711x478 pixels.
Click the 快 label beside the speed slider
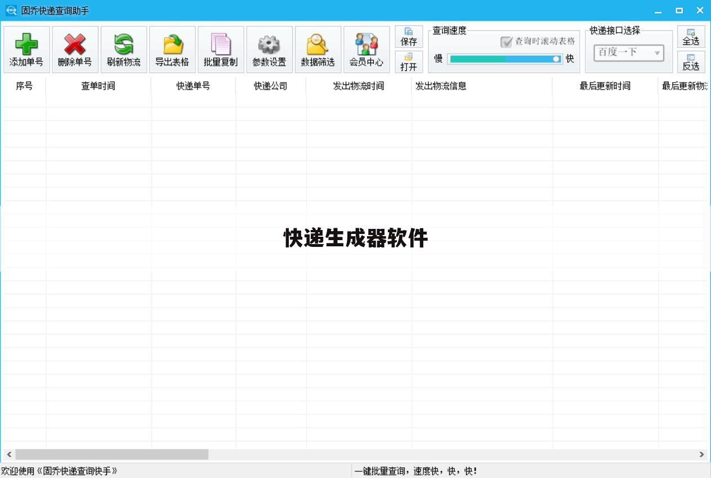(x=570, y=58)
